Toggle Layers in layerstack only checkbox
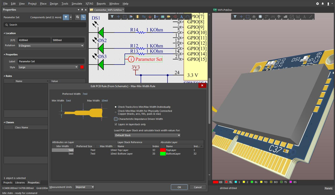335x195 pixels. pos(116,124)
